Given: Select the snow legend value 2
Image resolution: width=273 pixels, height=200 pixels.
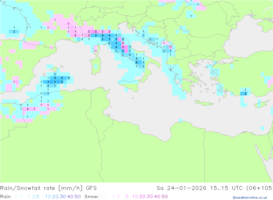Looking at the screenshot, I should [x=118, y=196].
